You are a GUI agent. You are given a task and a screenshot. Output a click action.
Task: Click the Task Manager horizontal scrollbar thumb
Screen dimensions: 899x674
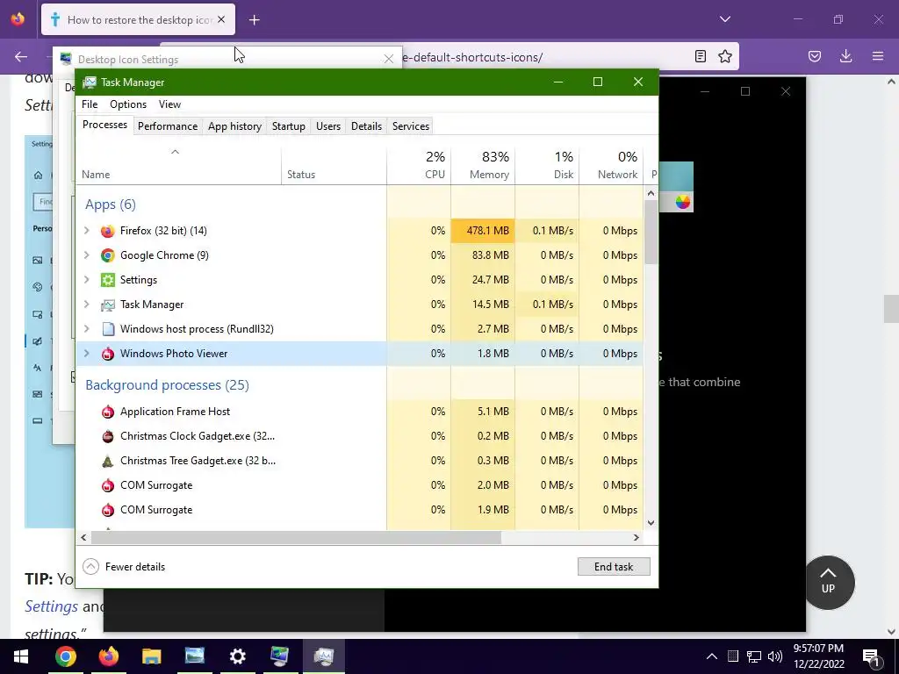296,538
